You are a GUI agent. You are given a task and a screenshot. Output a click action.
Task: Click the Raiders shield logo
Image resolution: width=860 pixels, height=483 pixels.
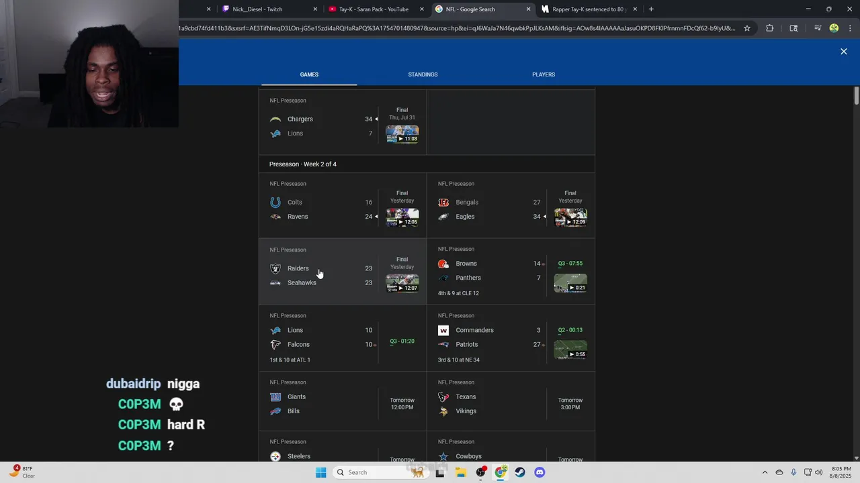(275, 268)
